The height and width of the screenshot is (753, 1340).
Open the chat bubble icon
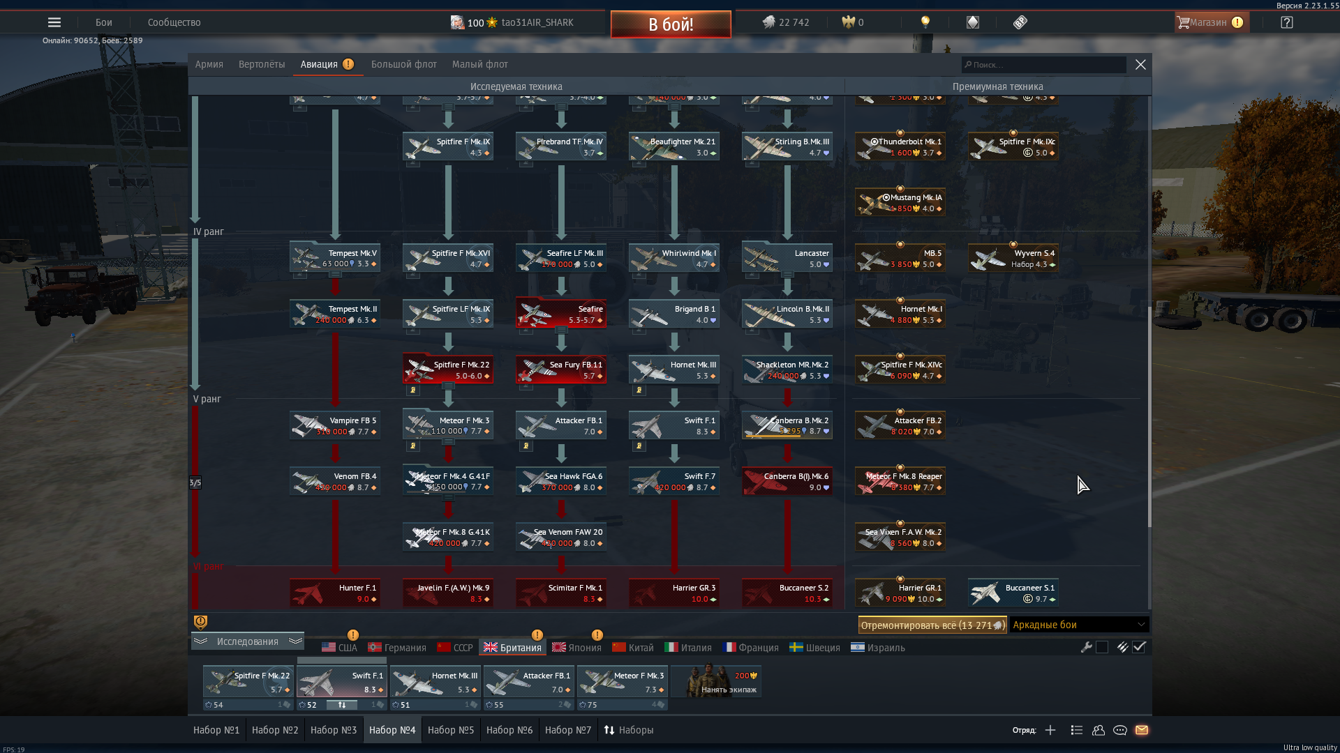[1120, 730]
